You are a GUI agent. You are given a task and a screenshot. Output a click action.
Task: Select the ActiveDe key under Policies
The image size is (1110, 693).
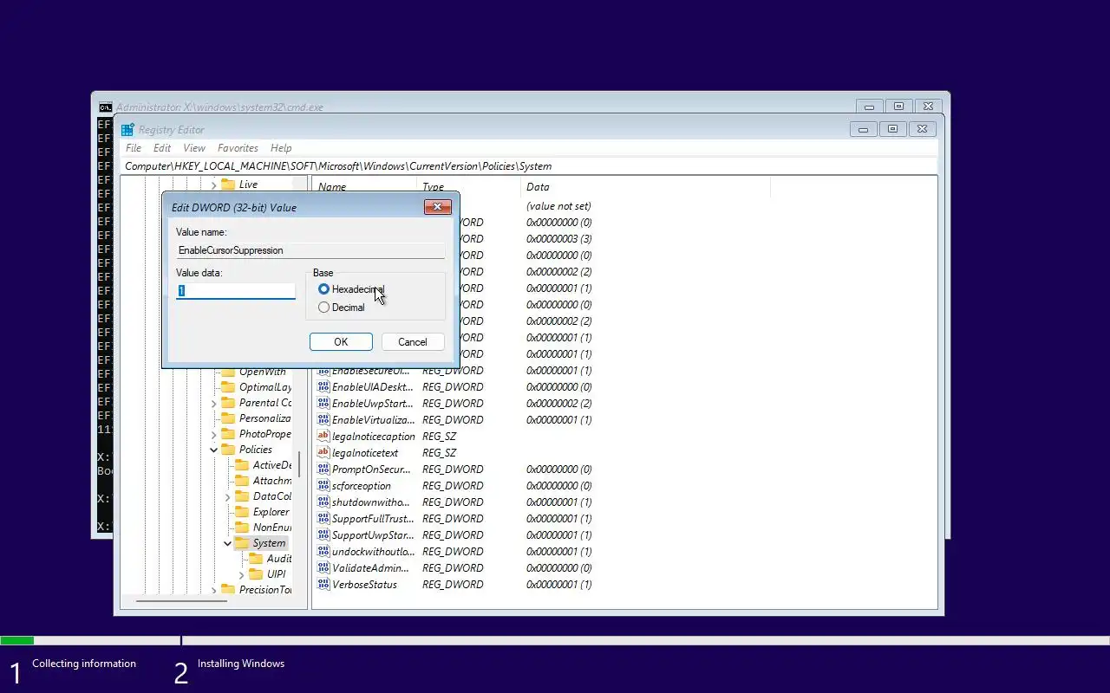tap(271, 465)
